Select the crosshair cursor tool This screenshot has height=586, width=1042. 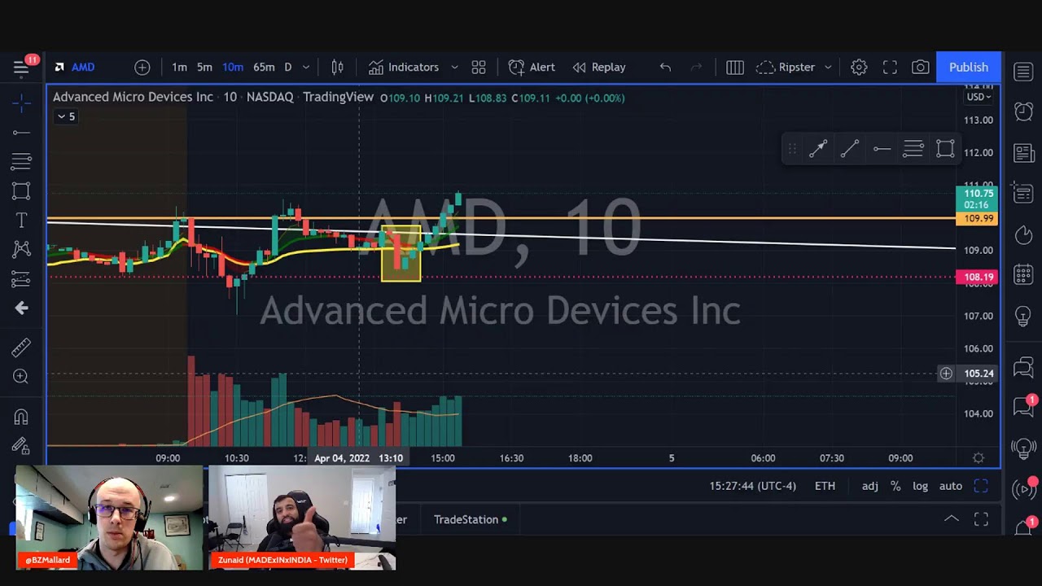pos(21,102)
